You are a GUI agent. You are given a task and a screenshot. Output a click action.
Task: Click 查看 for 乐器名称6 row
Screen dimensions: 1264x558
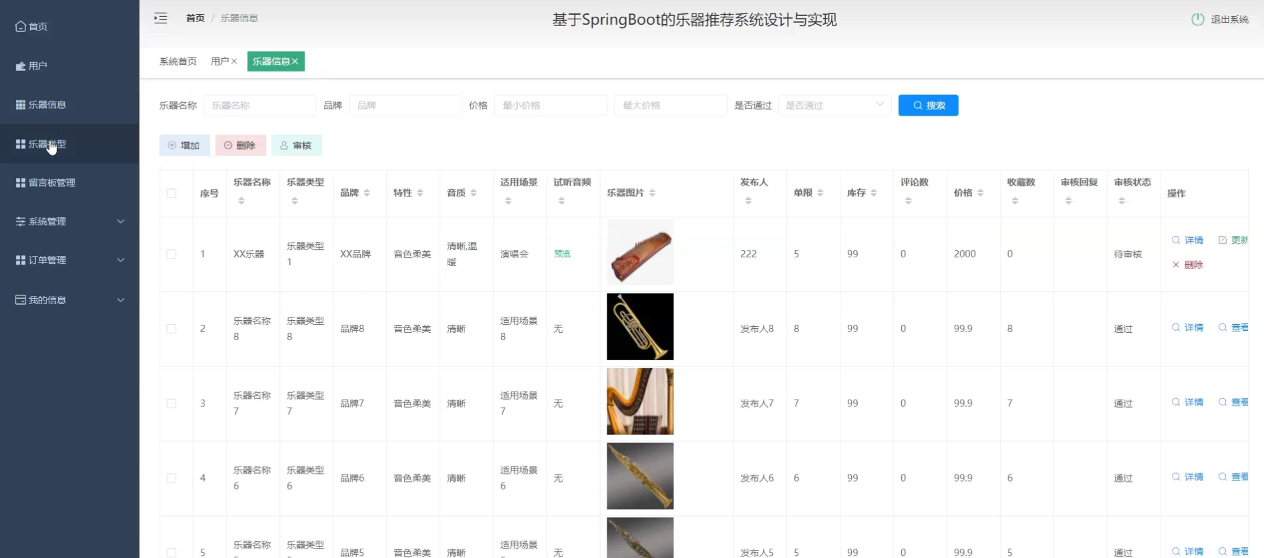1233,477
